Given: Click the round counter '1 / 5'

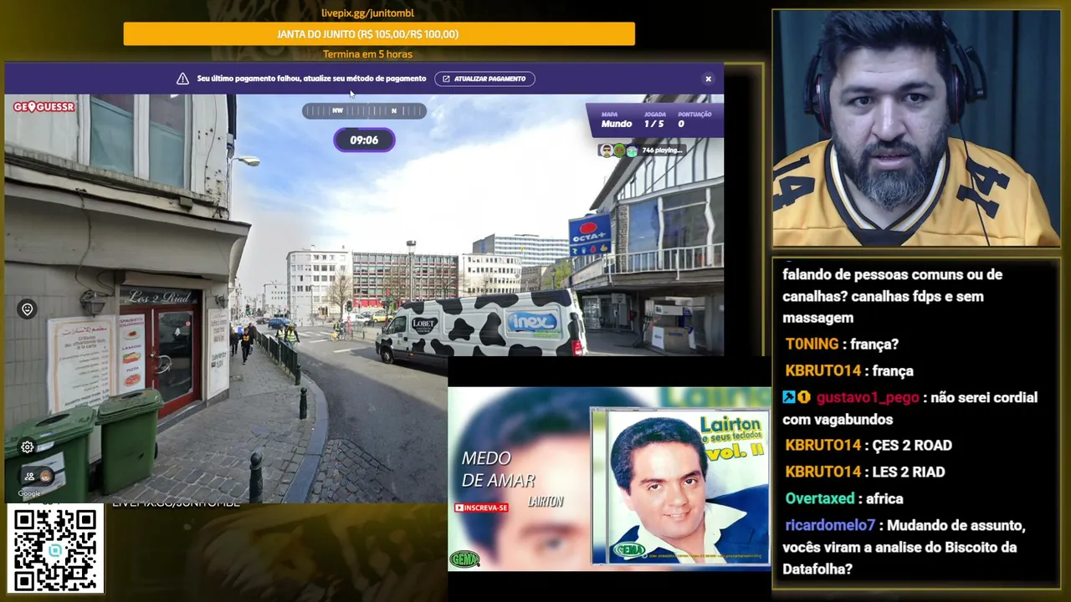Looking at the screenshot, I should click(x=654, y=124).
